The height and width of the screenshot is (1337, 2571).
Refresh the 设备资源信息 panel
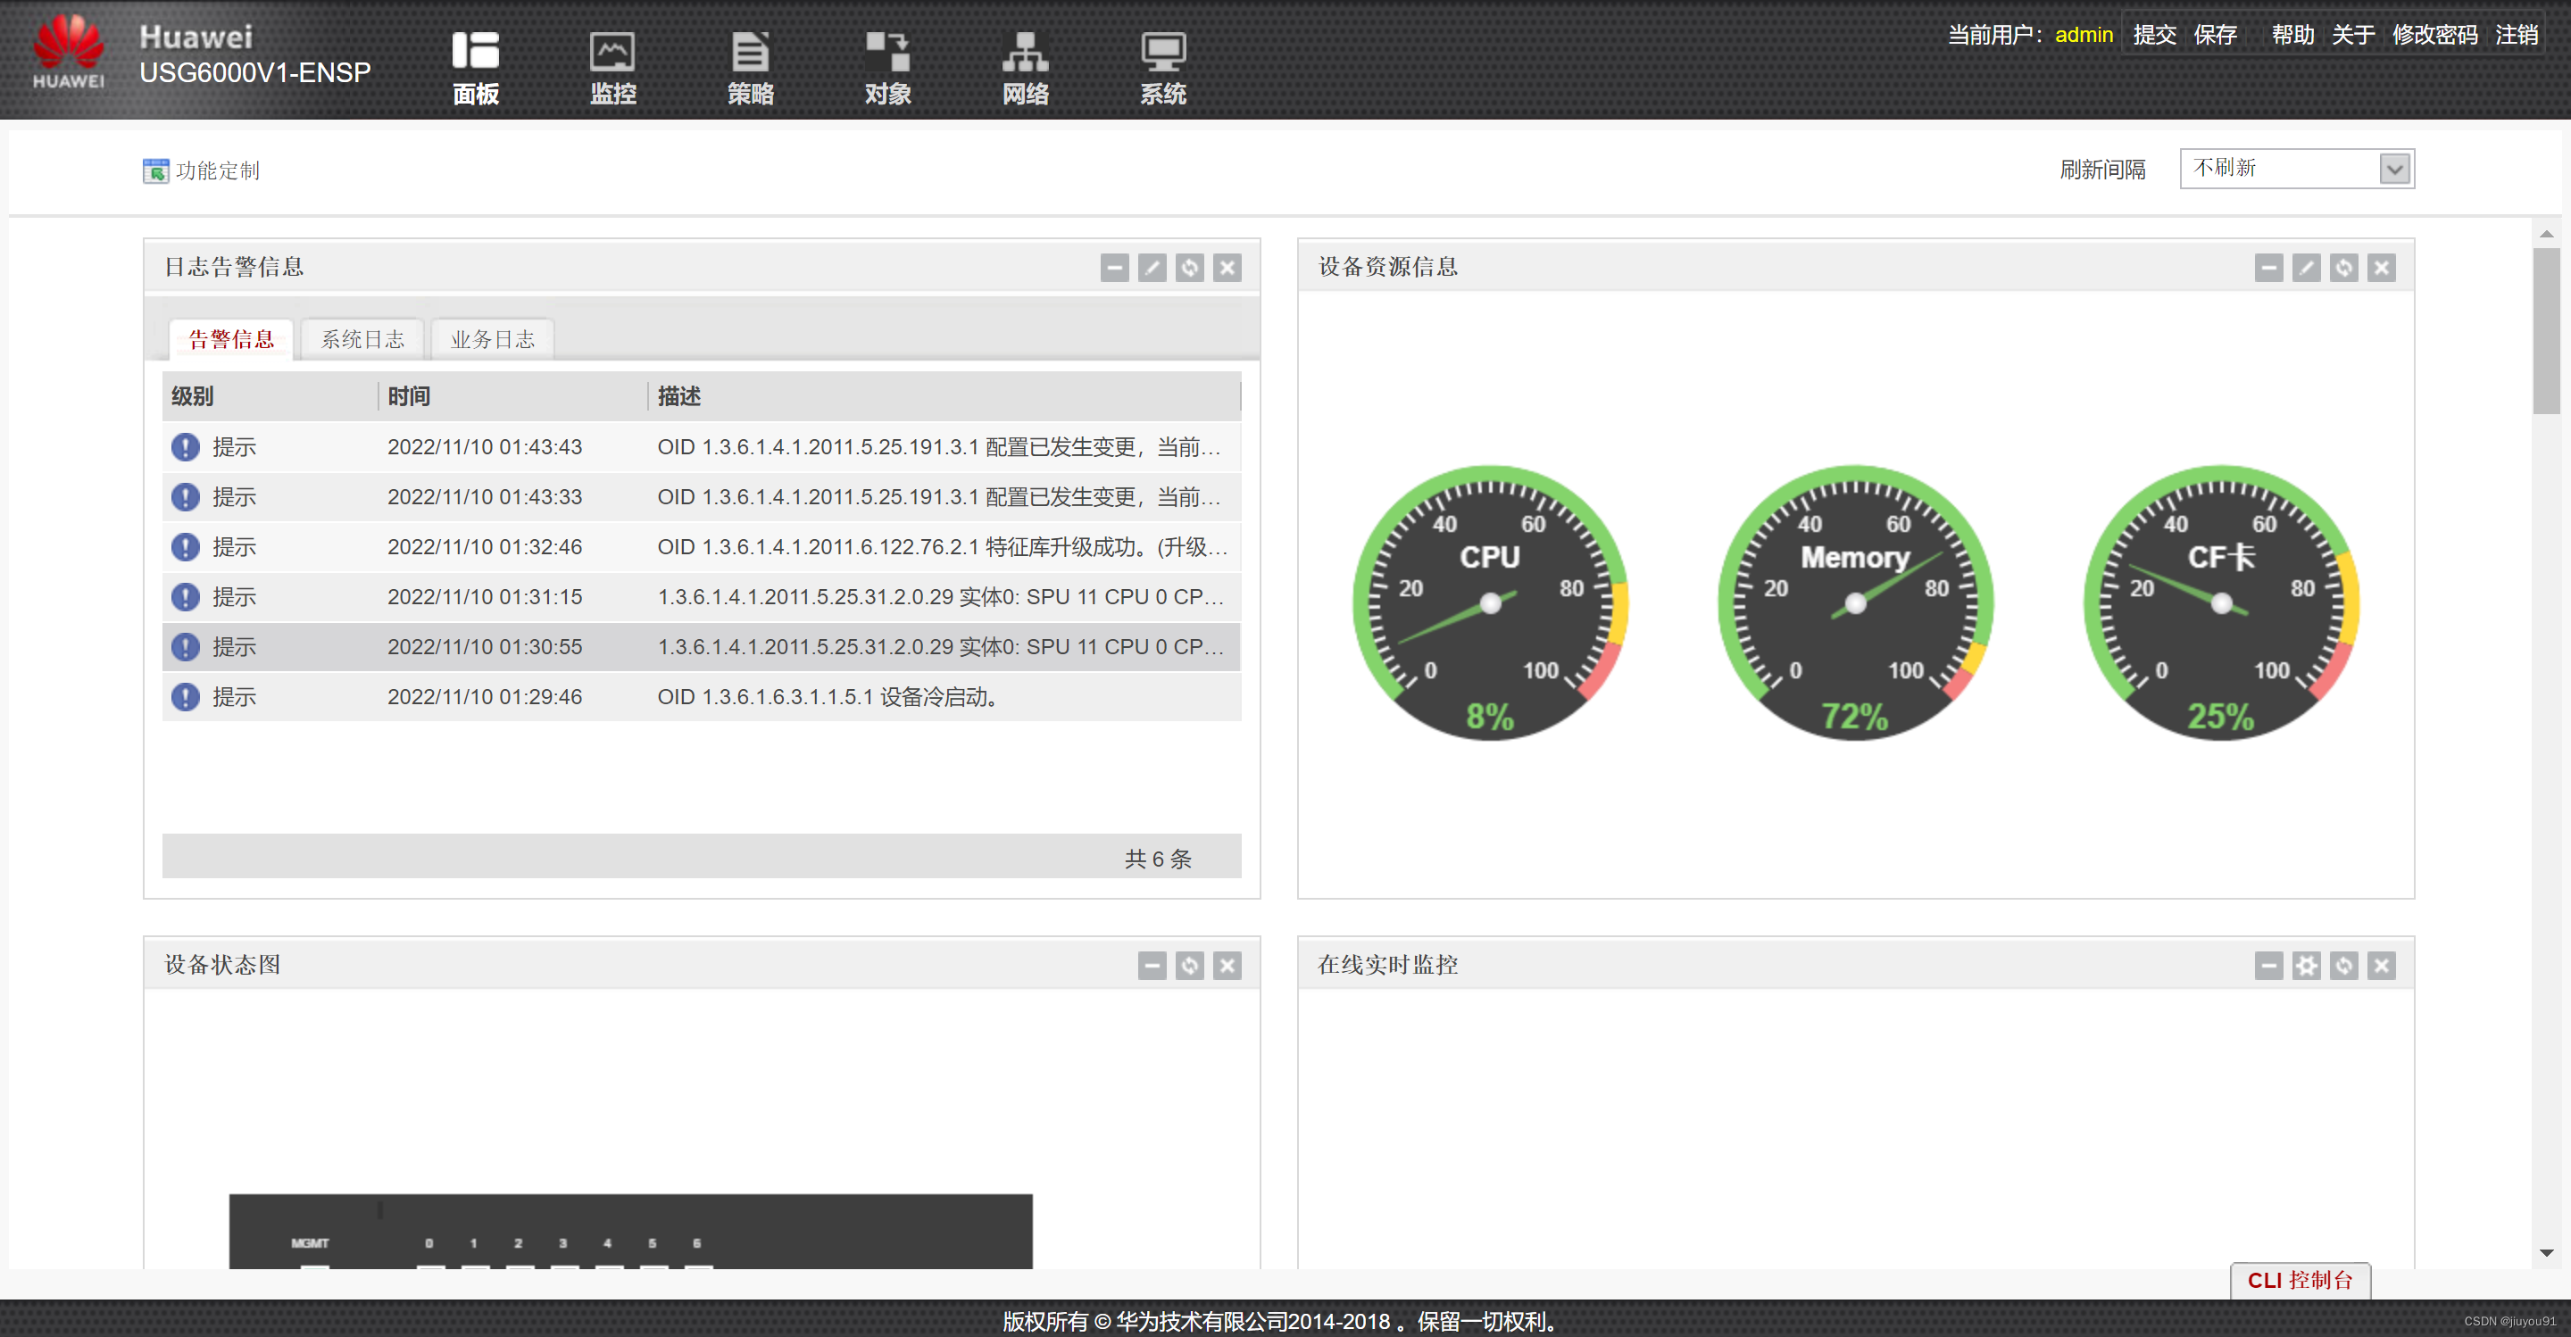[x=2343, y=268]
